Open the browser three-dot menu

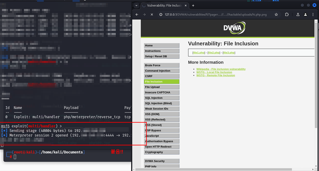coord(313,14)
